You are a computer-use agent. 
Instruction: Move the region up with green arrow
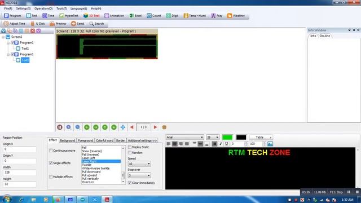[105, 127]
